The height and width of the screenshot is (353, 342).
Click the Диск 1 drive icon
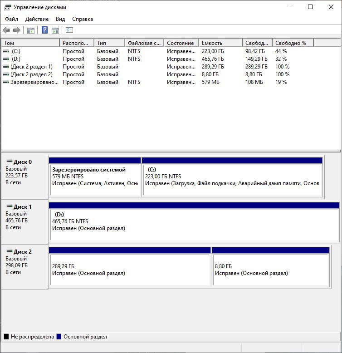[x=10, y=206]
